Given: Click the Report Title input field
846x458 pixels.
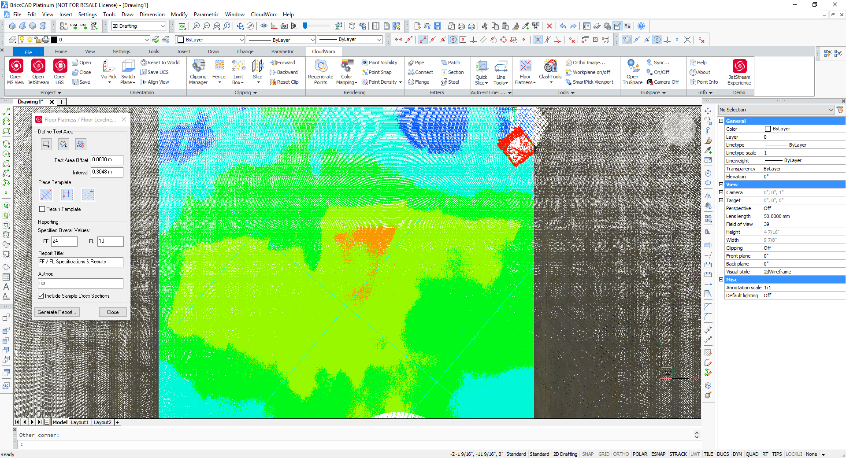Looking at the screenshot, I should 81,262.
